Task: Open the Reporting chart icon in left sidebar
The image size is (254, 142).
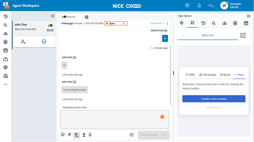Action: (x=6, y=76)
